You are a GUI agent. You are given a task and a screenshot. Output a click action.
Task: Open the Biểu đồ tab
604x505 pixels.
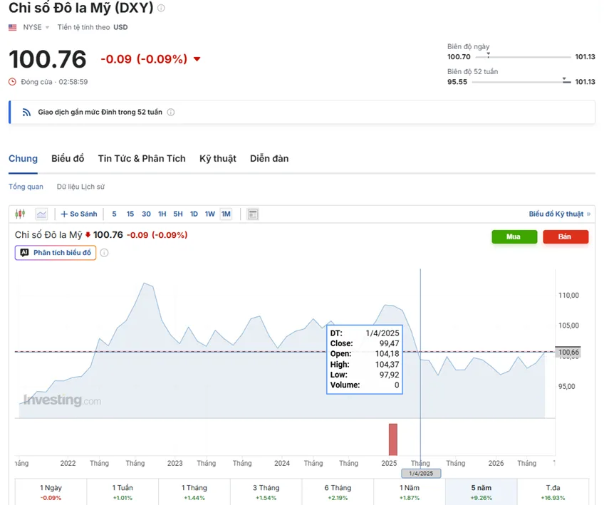tap(68, 159)
